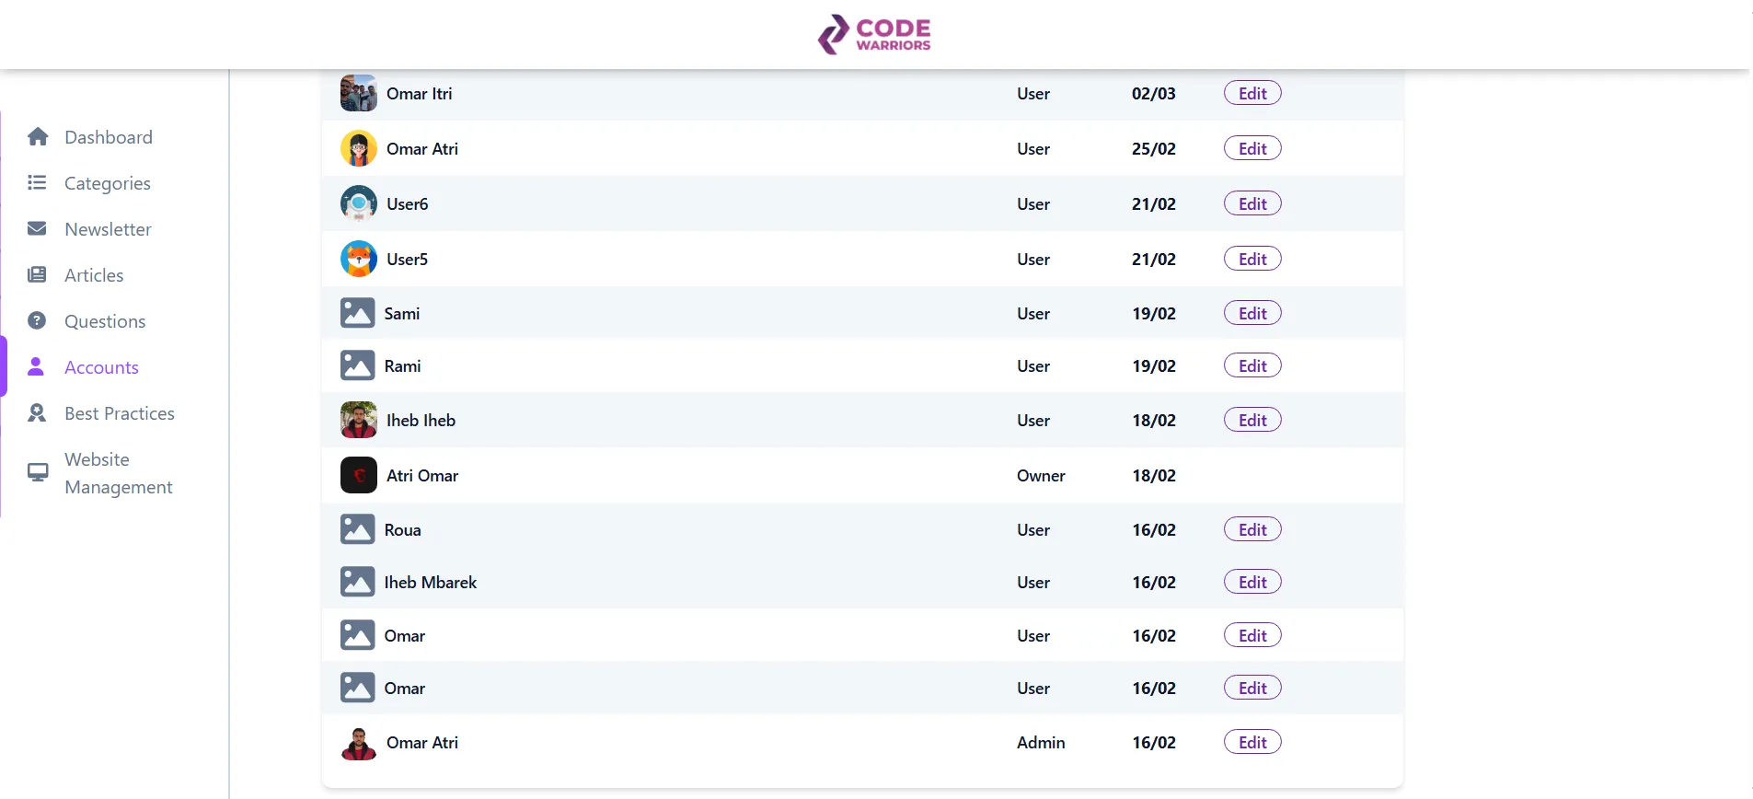Click the Categories list icon
The width and height of the screenshot is (1753, 799).
(x=37, y=183)
